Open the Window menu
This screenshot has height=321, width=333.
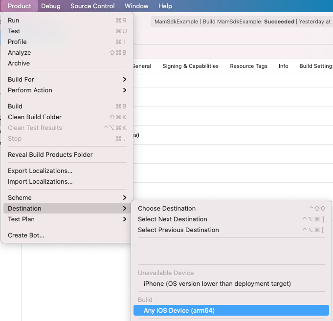tap(136, 6)
